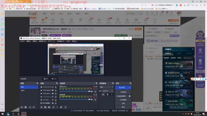Toggle lock on display capture source
This screenshot has width=207, height=116.
(x=56, y=103)
